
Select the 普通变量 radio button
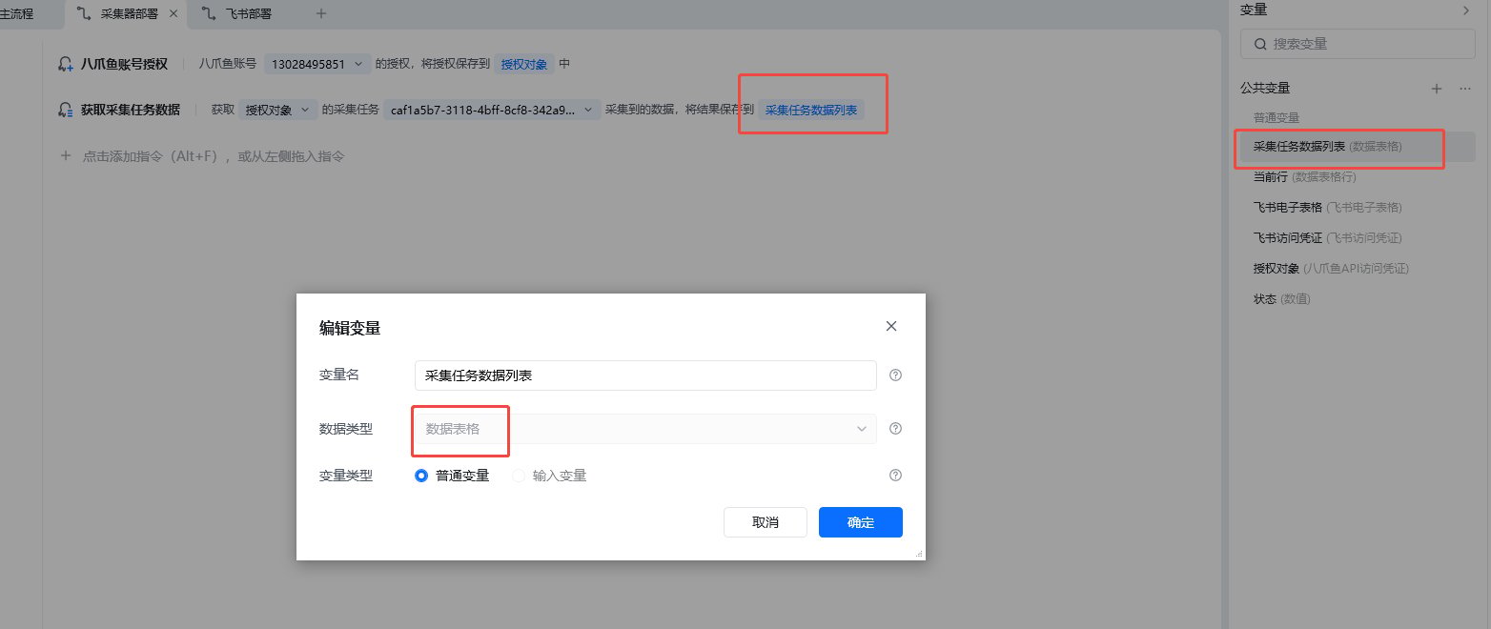coord(421,476)
